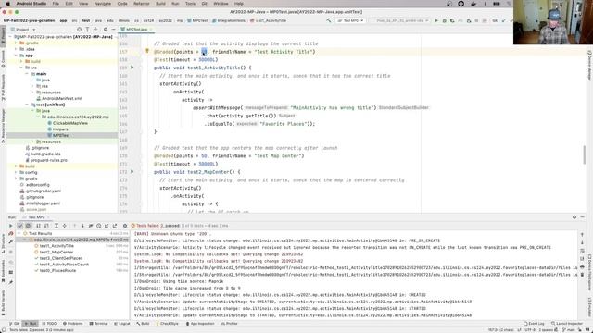This screenshot has height=333, width=593.
Task: Click the hammer Make Project icon
Action: coord(328,20)
